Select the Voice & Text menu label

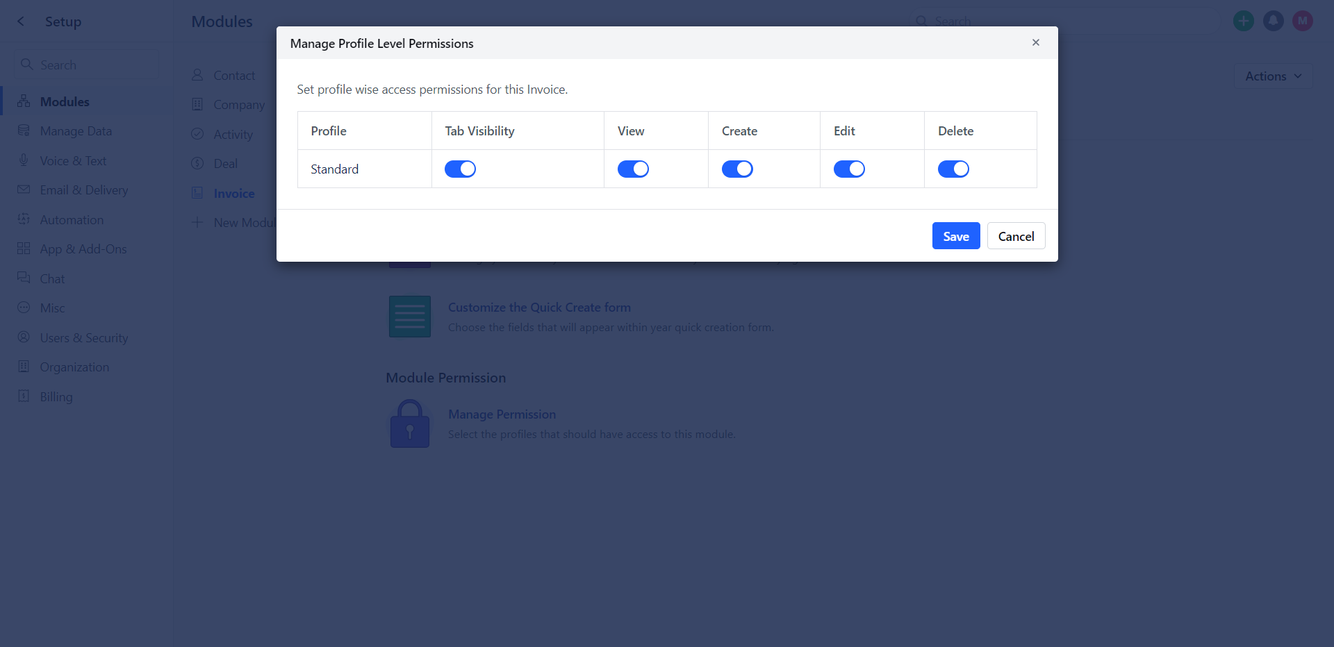click(73, 161)
